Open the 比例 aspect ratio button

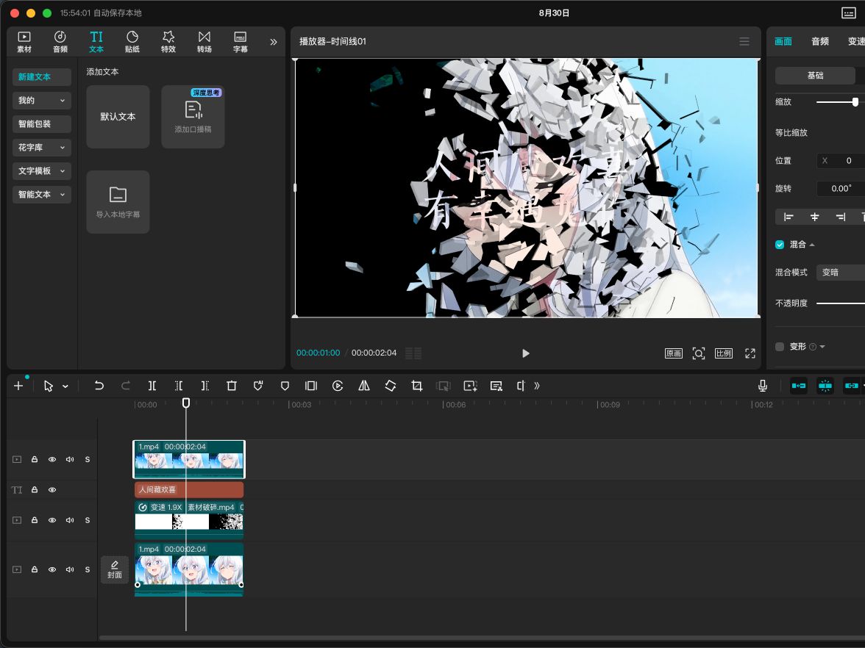point(724,353)
